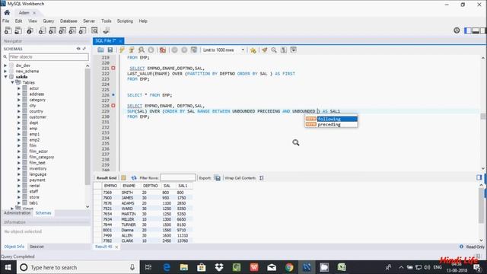Toggle invisible characters display icon
This screenshot has width=487, height=274.
point(284,49)
